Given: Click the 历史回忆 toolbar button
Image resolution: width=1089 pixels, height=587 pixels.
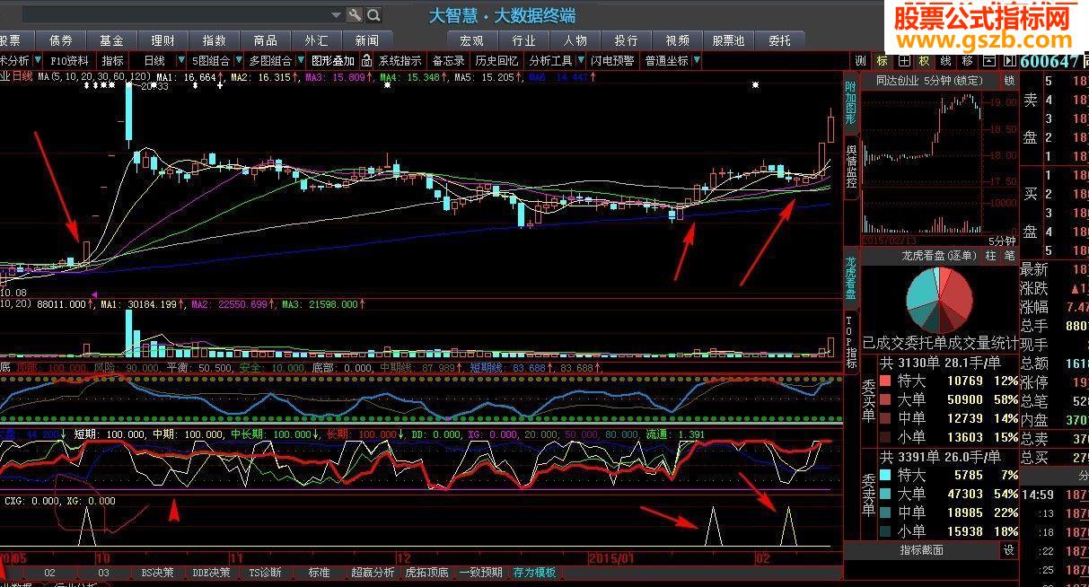Looking at the screenshot, I should click(496, 61).
